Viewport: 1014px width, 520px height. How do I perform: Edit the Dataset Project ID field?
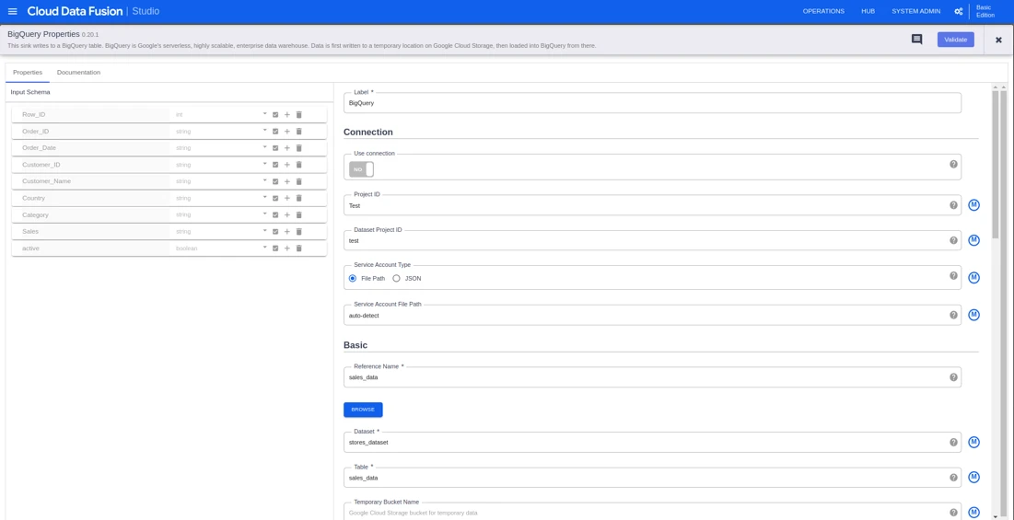652,240
